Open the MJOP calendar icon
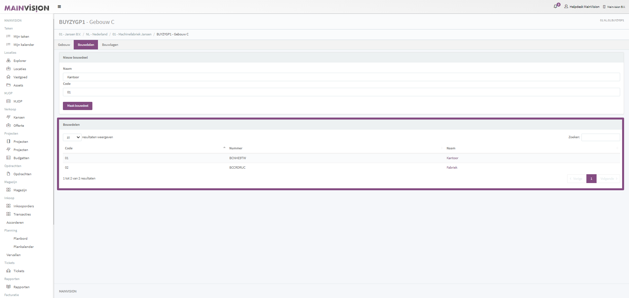 (9, 101)
